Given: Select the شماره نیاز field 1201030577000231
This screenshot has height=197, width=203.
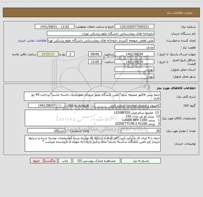Looking at the screenshot, I should [x=134, y=26].
